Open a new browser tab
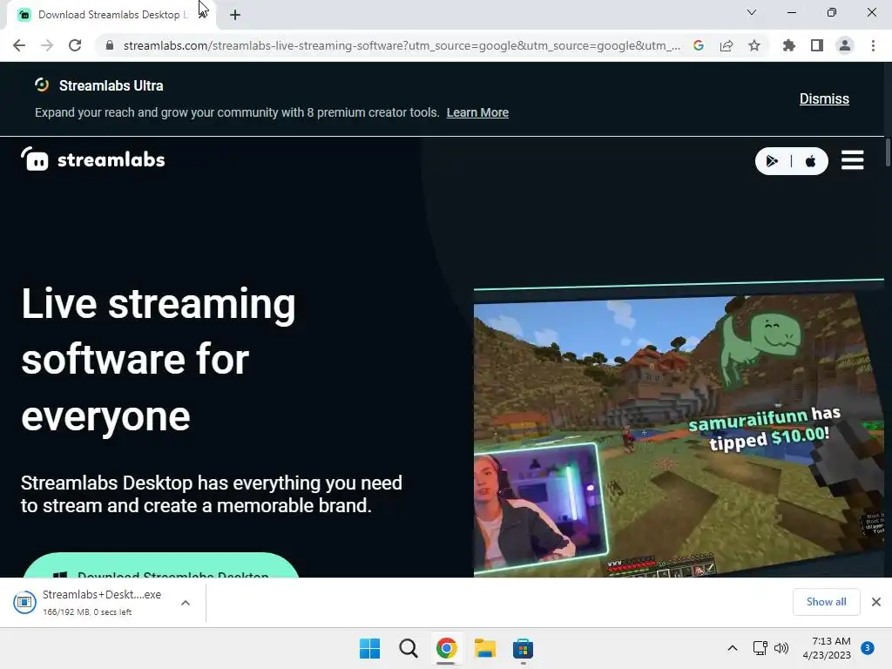 (235, 15)
